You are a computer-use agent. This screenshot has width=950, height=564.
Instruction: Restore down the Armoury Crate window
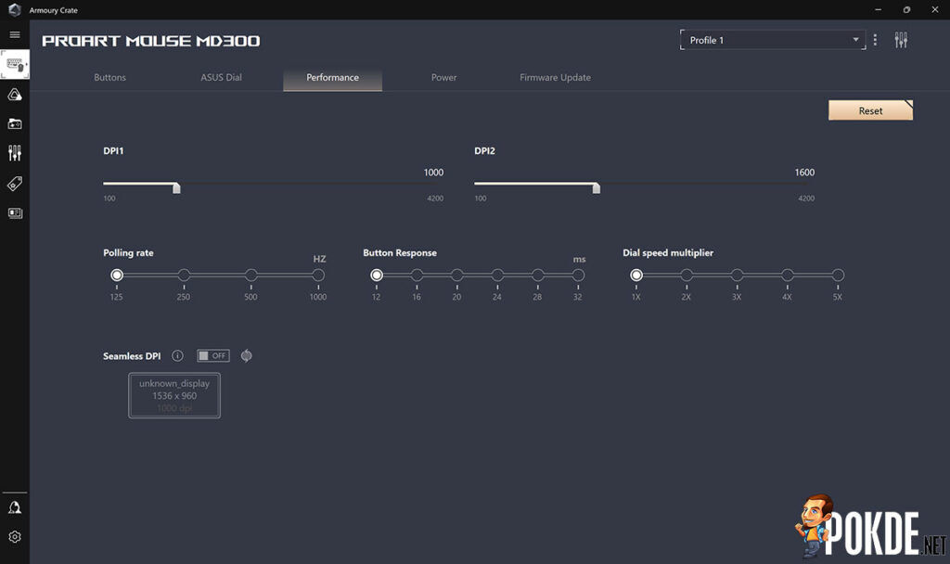coord(906,9)
